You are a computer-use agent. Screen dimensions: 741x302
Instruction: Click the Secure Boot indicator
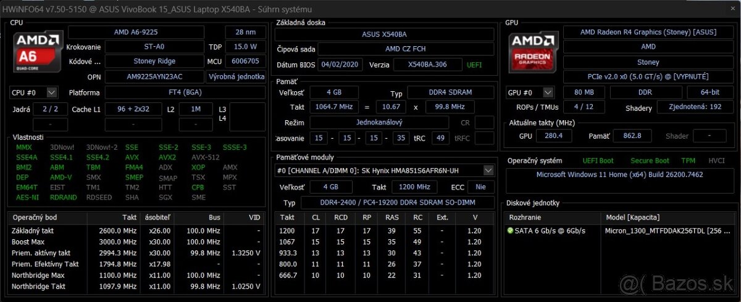coord(650,161)
